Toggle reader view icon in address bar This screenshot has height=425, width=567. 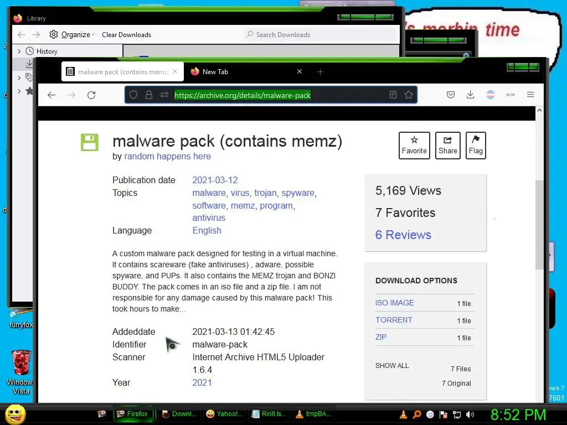pos(393,95)
